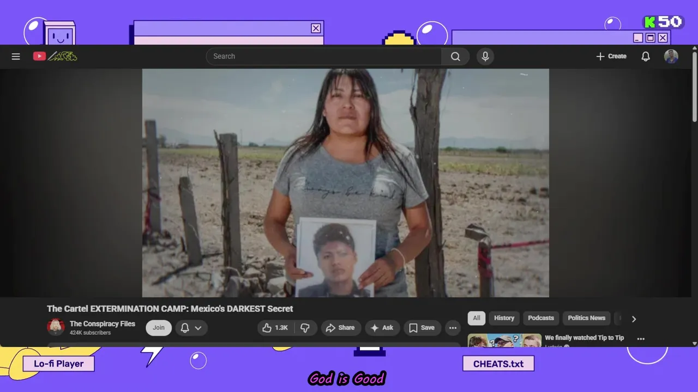Open options menu for Tip to Tip video

click(x=641, y=339)
